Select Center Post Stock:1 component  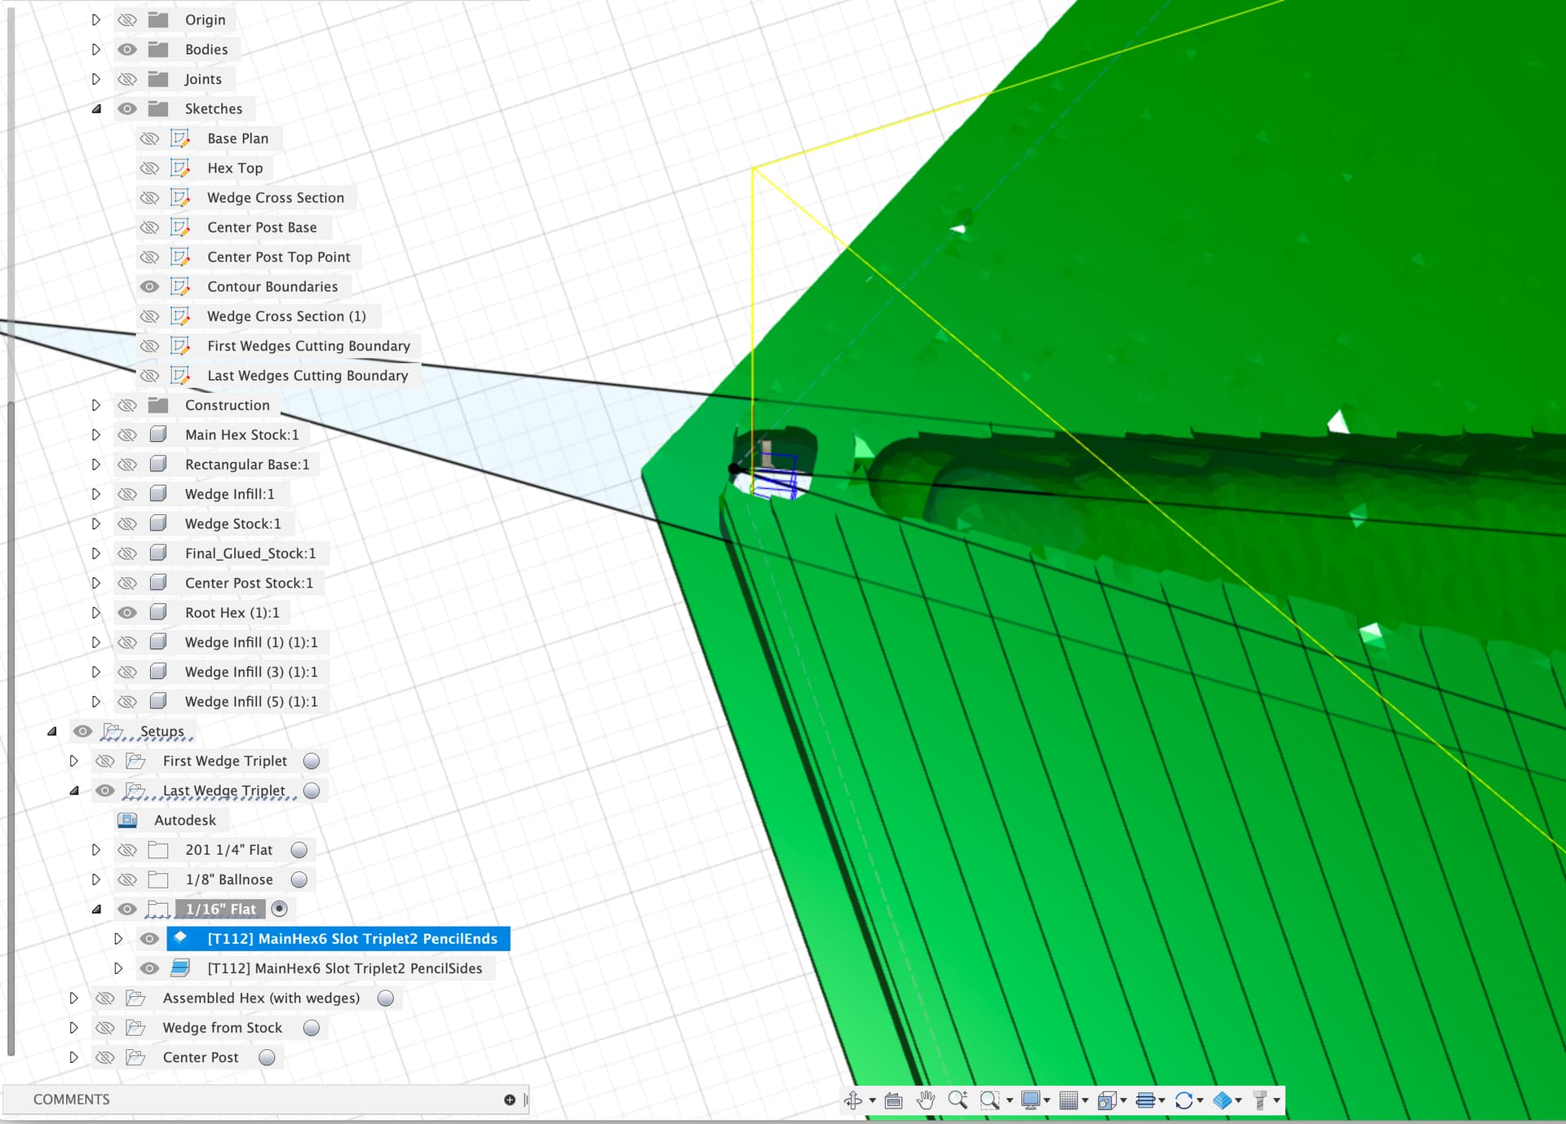[249, 583]
